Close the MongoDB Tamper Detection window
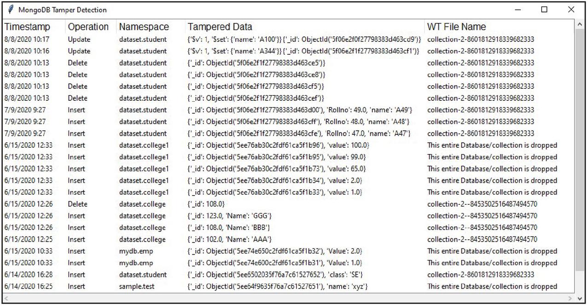This screenshot has width=588, height=306. 571,10
